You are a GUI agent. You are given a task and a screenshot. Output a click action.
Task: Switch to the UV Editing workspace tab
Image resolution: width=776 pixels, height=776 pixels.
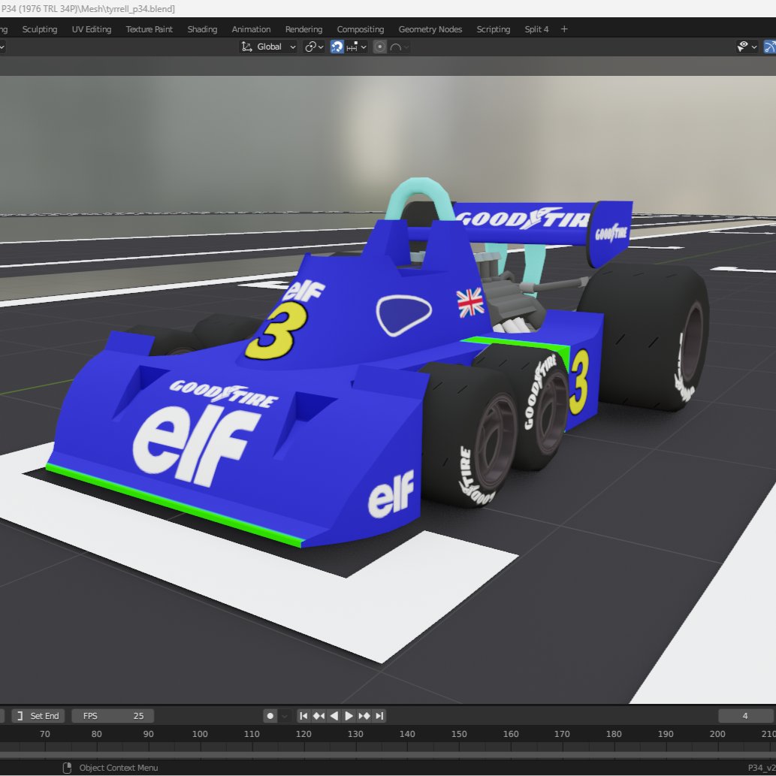(x=92, y=29)
